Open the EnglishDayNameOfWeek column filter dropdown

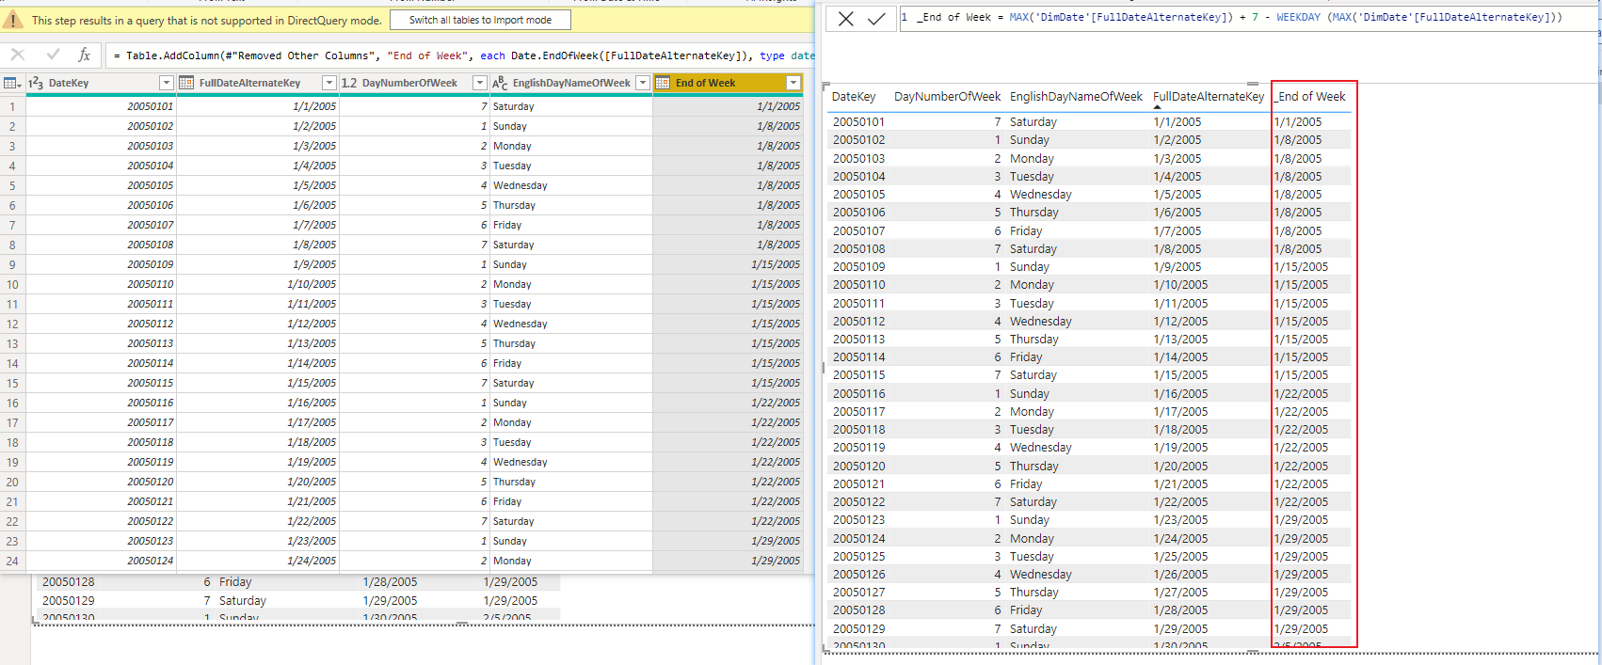point(643,83)
